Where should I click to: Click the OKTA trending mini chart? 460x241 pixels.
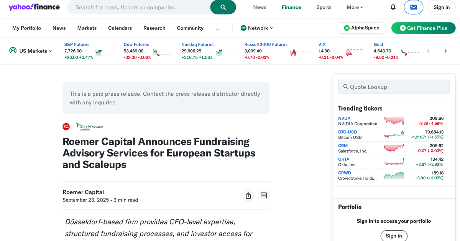click(x=394, y=162)
